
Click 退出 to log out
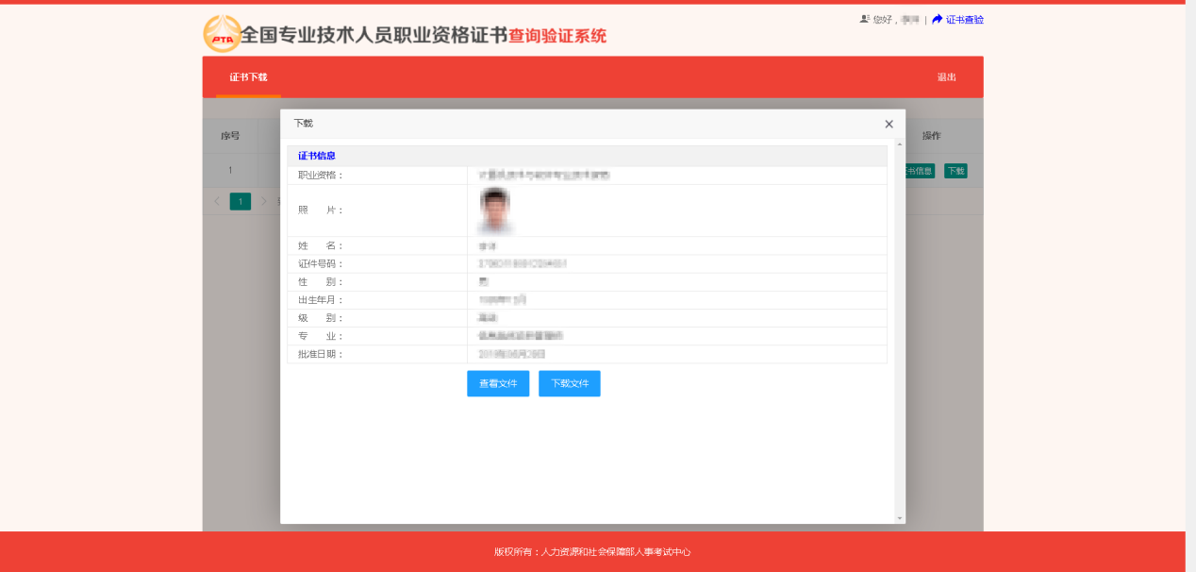coord(947,76)
